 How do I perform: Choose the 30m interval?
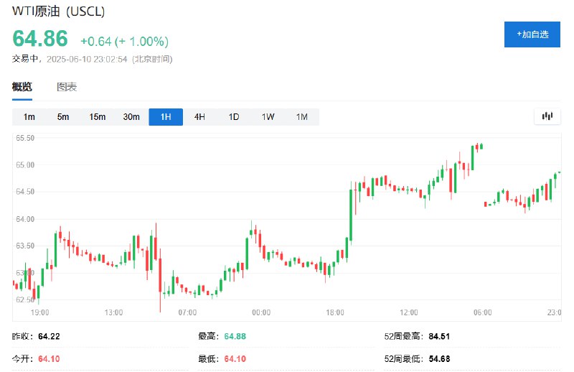[x=131, y=117]
